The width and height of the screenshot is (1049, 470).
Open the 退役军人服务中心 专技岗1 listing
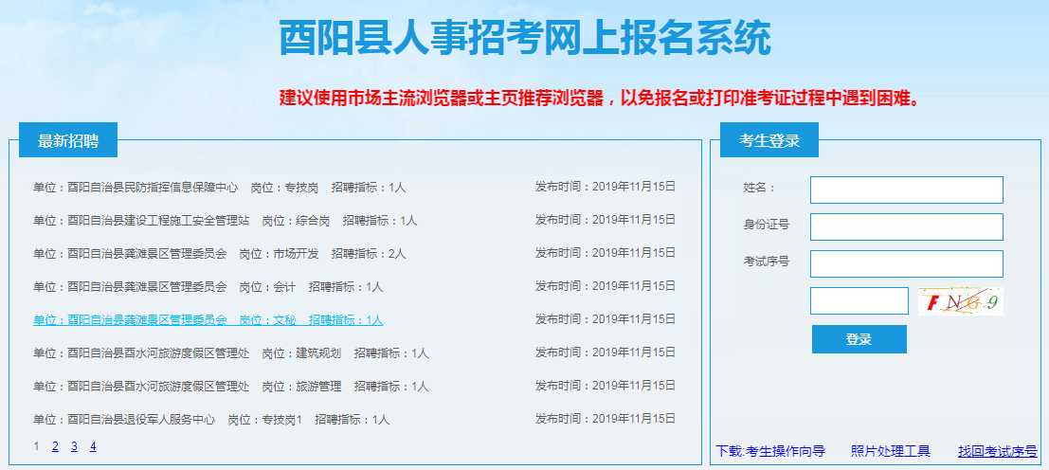point(210,420)
